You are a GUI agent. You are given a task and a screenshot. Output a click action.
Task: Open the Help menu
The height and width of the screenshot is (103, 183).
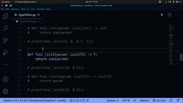click(x=48, y=9)
